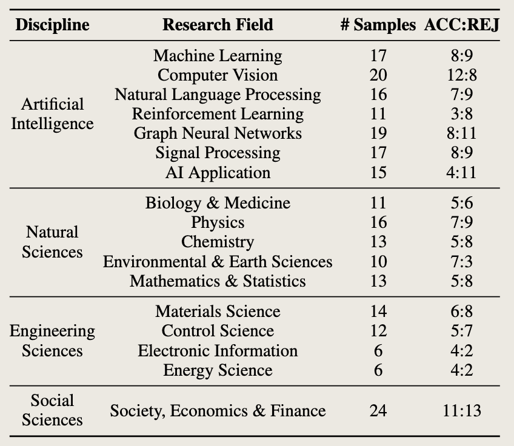Click the Engineering Sciences discipline cell
Image resolution: width=514 pixels, height=446 pixels.
[52, 341]
